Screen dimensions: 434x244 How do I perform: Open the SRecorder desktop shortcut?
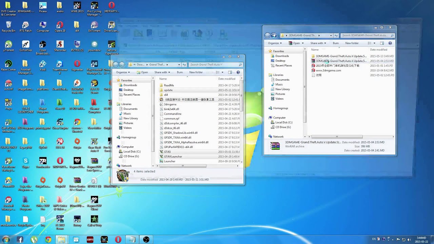pyautogui.click(x=60, y=46)
